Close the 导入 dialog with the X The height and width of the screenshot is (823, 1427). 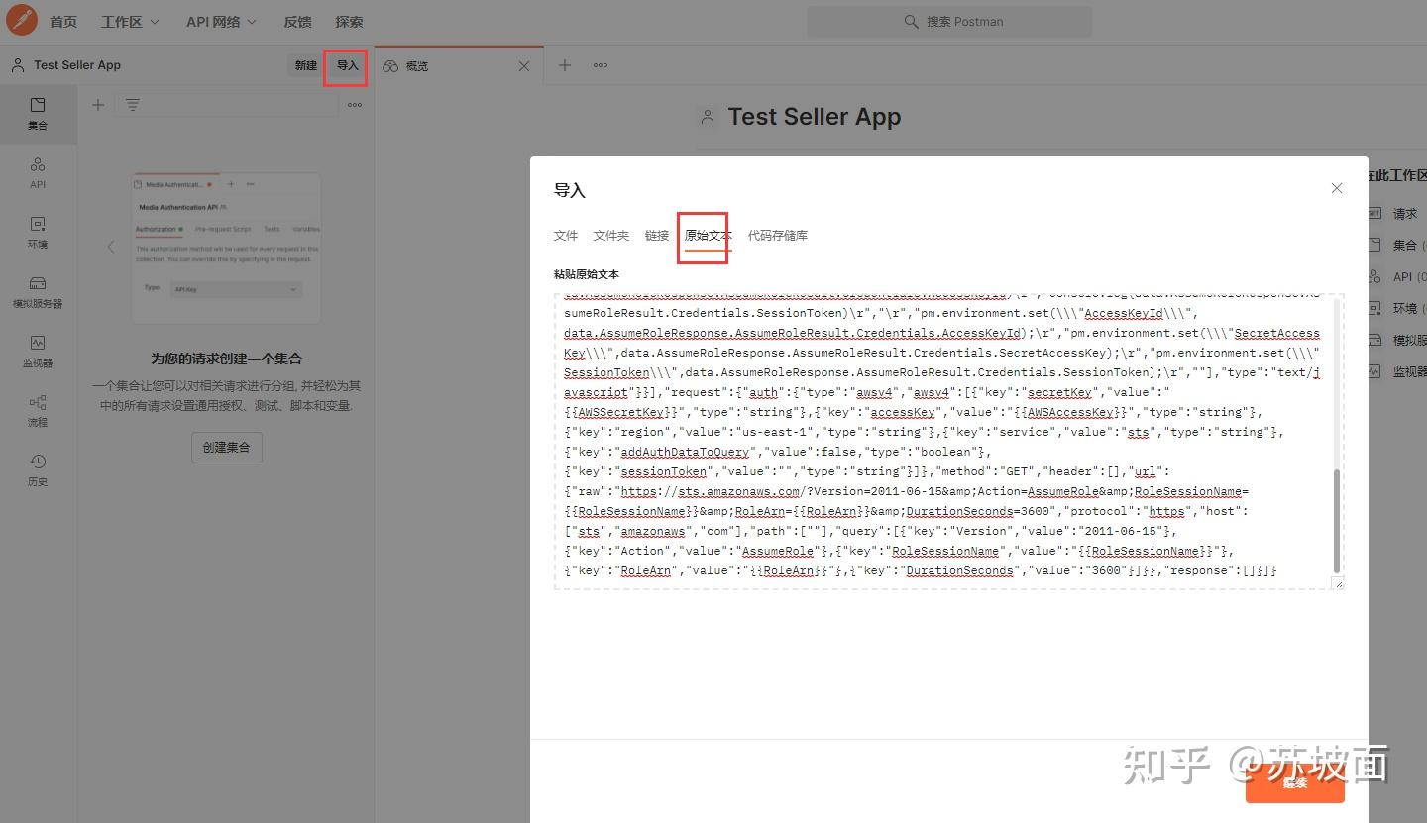pyautogui.click(x=1337, y=188)
